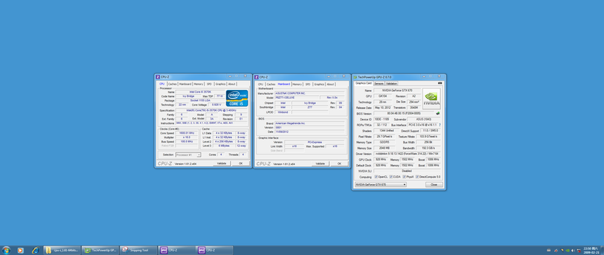Switch to CPU tab in CPU-Z Mainboard window
604x255 pixels.
[260, 84]
